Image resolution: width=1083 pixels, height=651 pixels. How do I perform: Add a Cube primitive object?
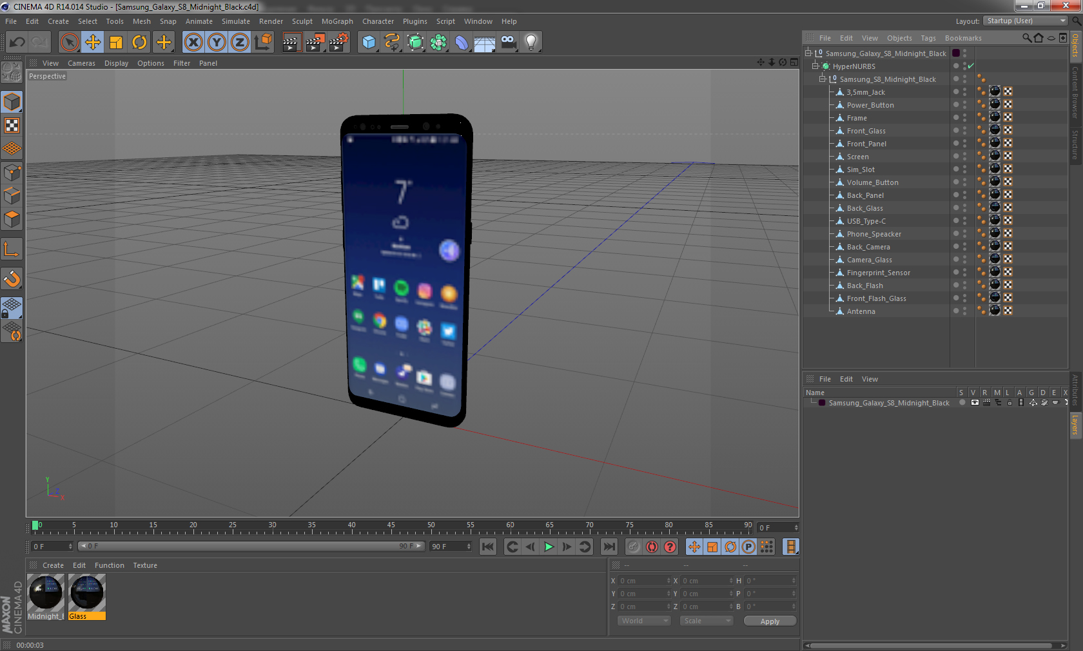(x=369, y=43)
